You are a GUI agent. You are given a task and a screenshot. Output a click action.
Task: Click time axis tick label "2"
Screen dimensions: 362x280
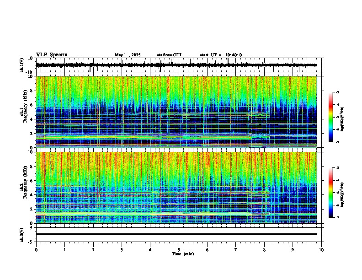[93, 250]
